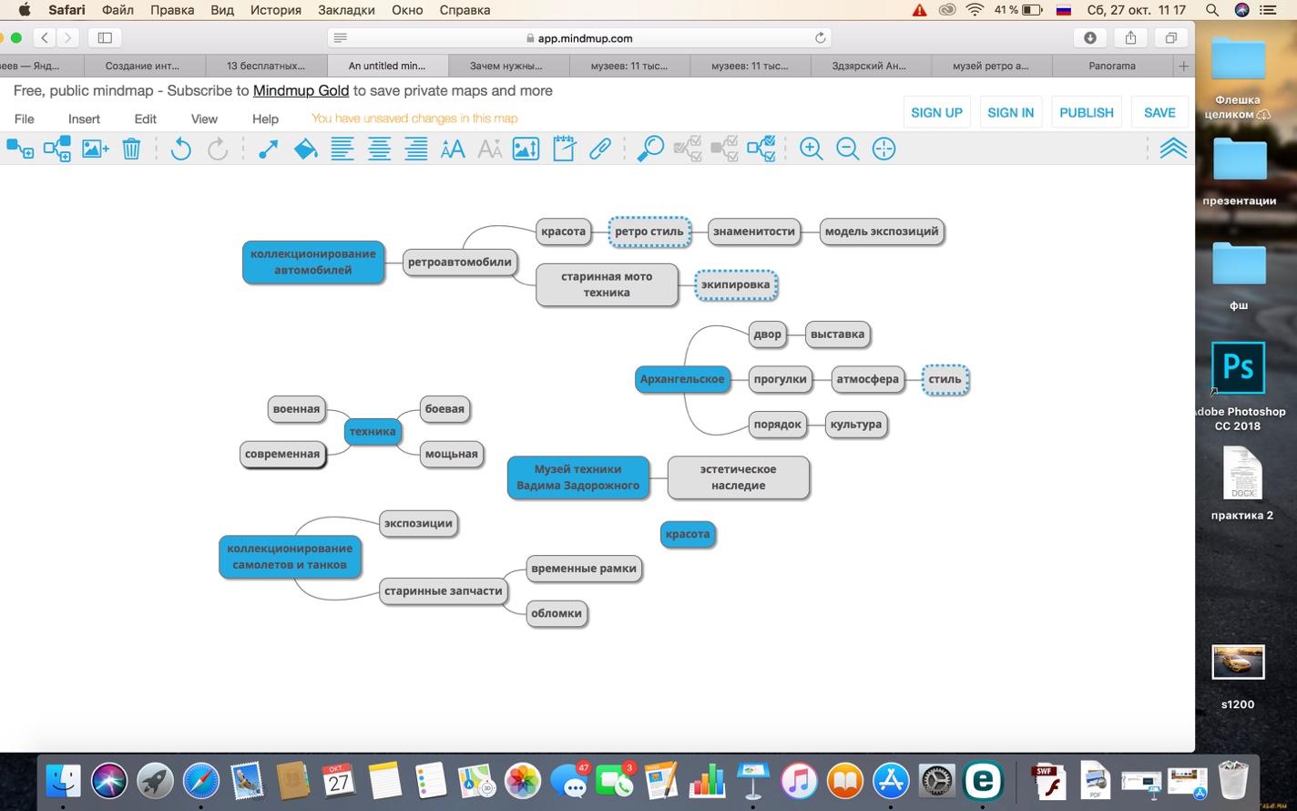
Task: Undo the last change
Action: [180, 149]
